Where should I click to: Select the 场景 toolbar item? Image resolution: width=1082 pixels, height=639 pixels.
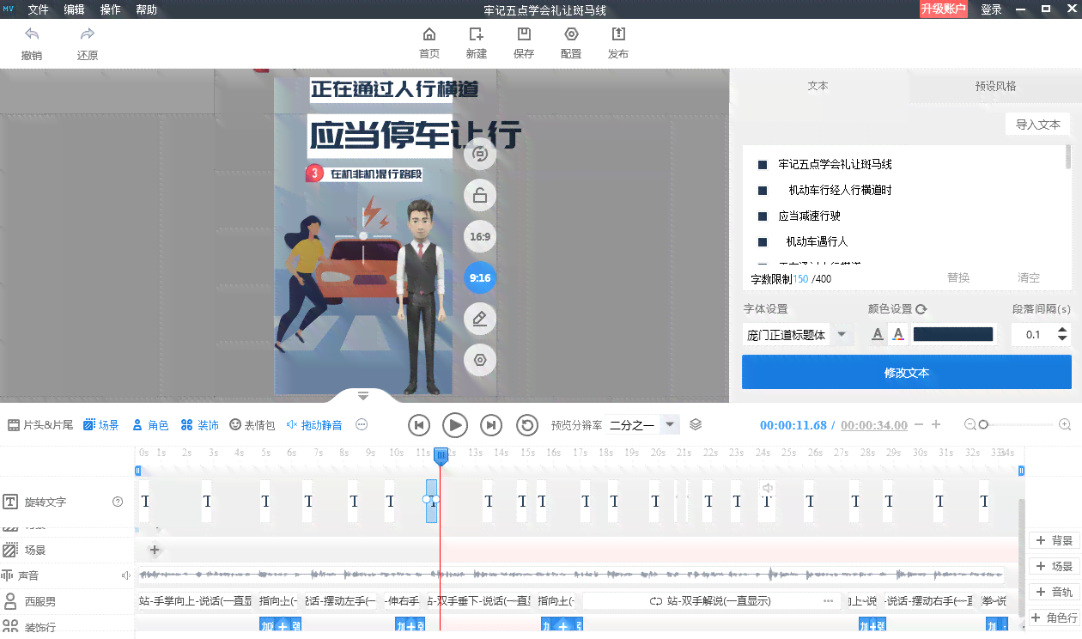pyautogui.click(x=101, y=425)
